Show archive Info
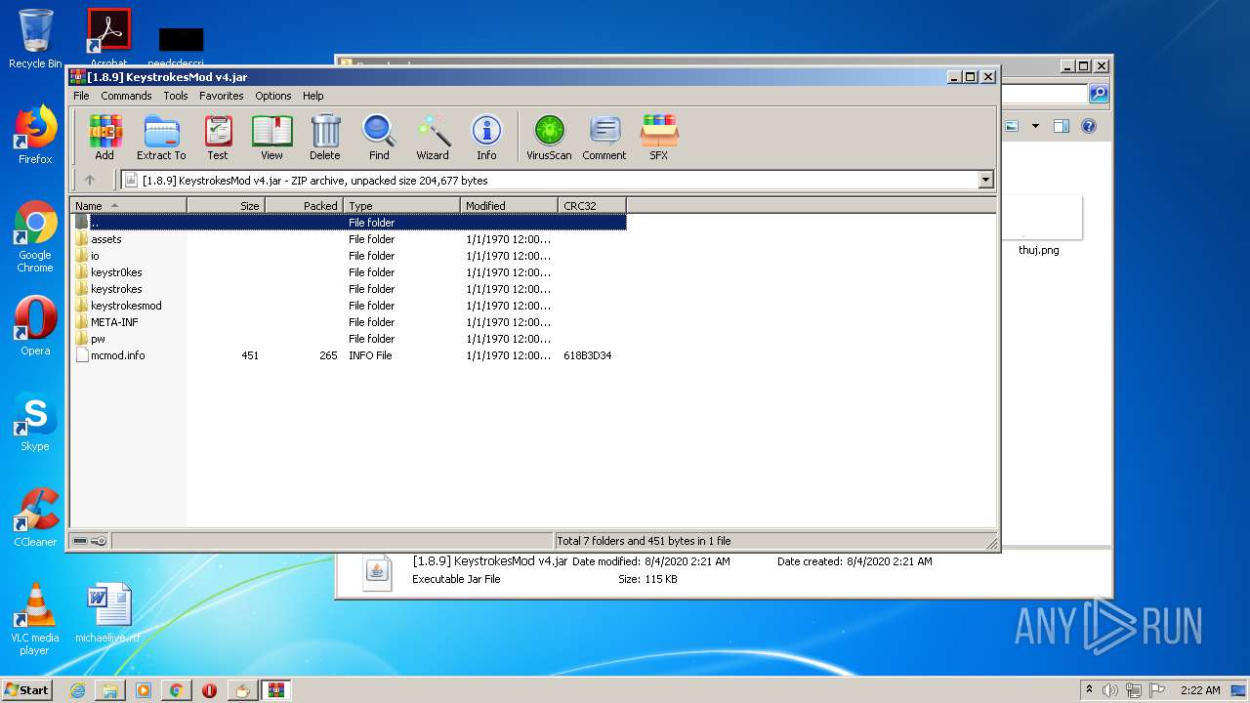1250x703 pixels. click(486, 138)
